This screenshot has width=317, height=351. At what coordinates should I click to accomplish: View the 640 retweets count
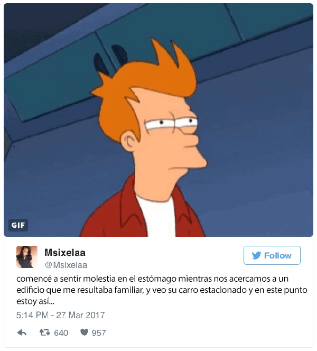(x=61, y=333)
